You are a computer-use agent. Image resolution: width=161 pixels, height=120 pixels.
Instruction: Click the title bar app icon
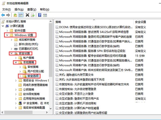coord(3,3)
